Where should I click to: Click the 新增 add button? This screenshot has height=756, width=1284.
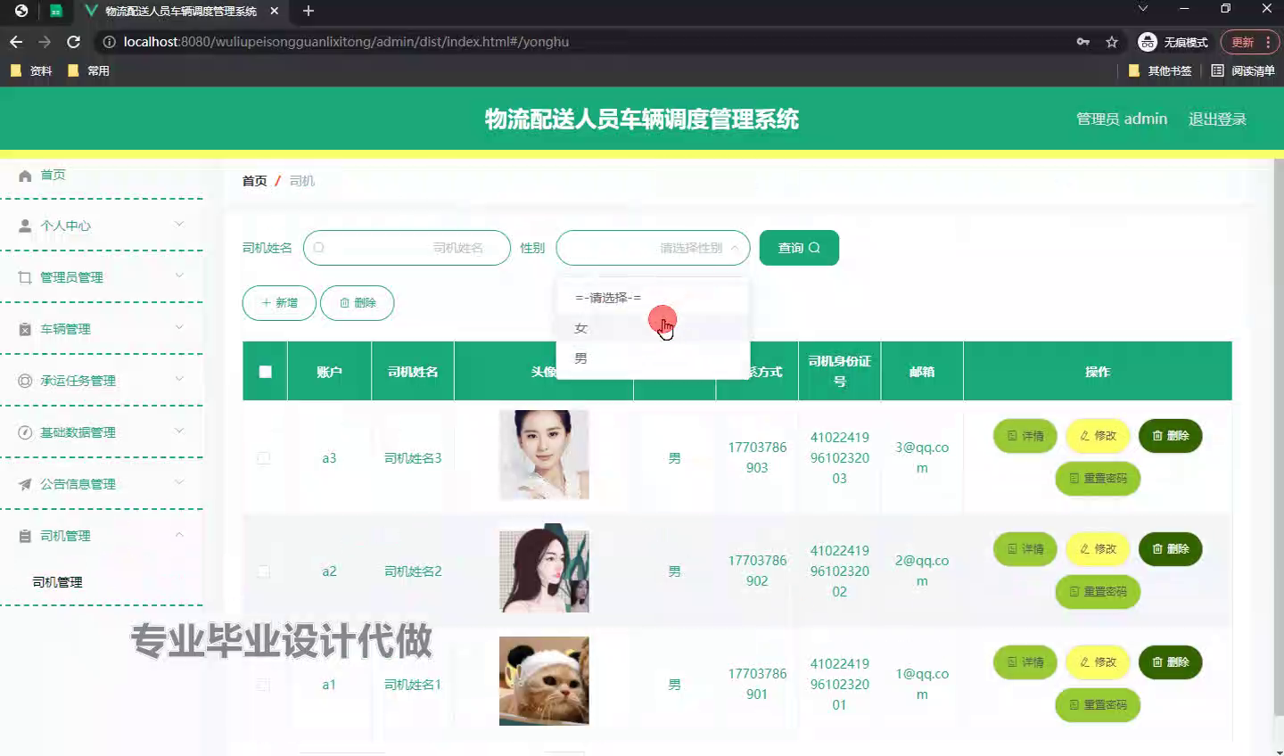click(279, 303)
